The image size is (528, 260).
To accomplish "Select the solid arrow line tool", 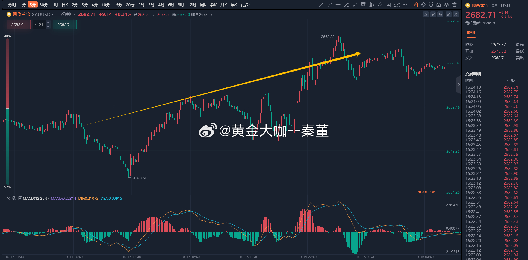I will (x=321, y=5).
